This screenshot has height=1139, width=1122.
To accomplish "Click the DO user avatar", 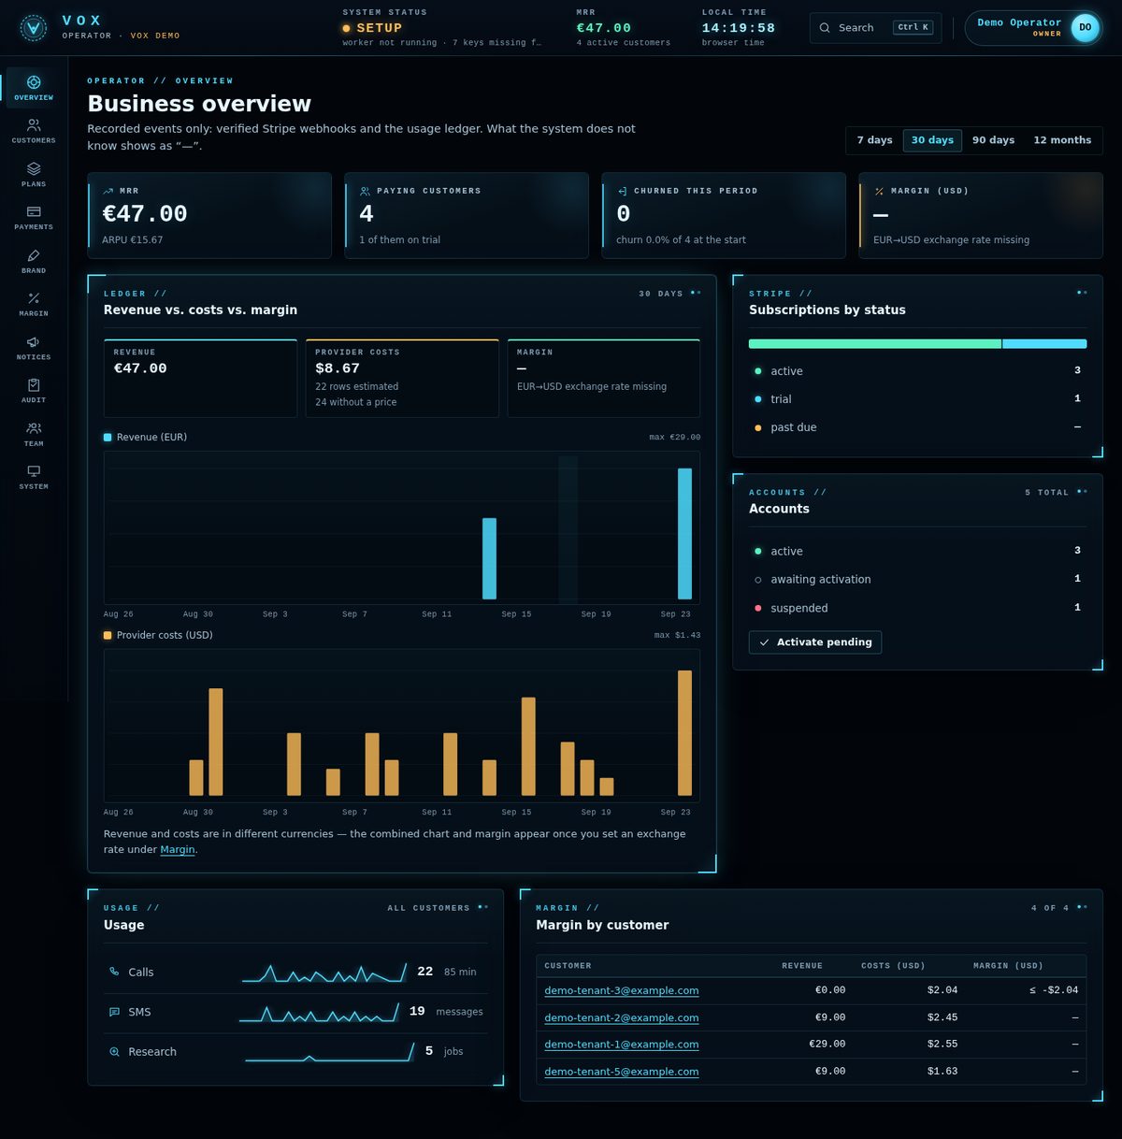I will (1085, 28).
